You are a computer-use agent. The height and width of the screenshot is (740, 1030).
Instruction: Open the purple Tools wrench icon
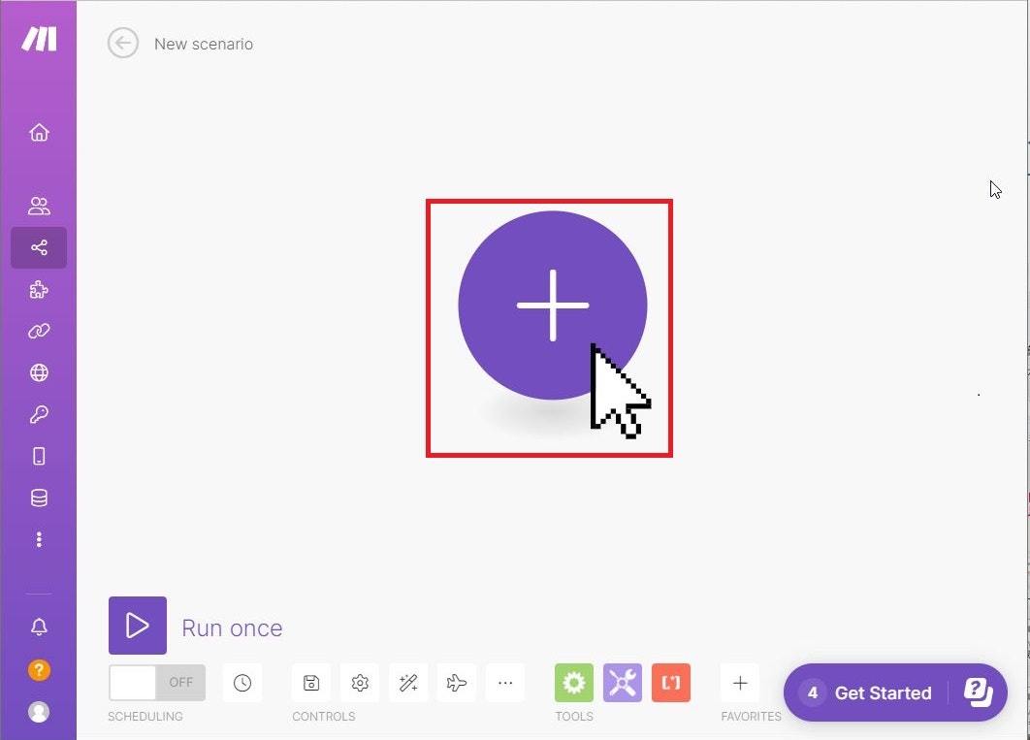click(x=623, y=683)
